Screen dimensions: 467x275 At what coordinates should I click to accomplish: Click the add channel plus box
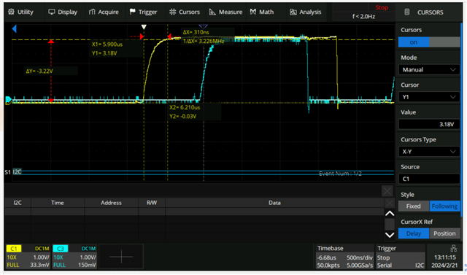tap(121, 257)
